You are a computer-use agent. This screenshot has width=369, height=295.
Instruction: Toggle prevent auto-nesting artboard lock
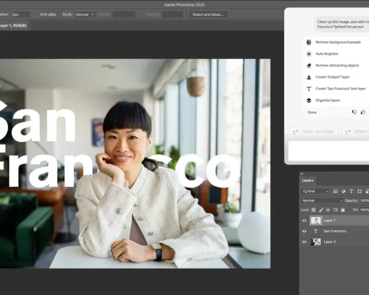pyautogui.click(x=336, y=210)
